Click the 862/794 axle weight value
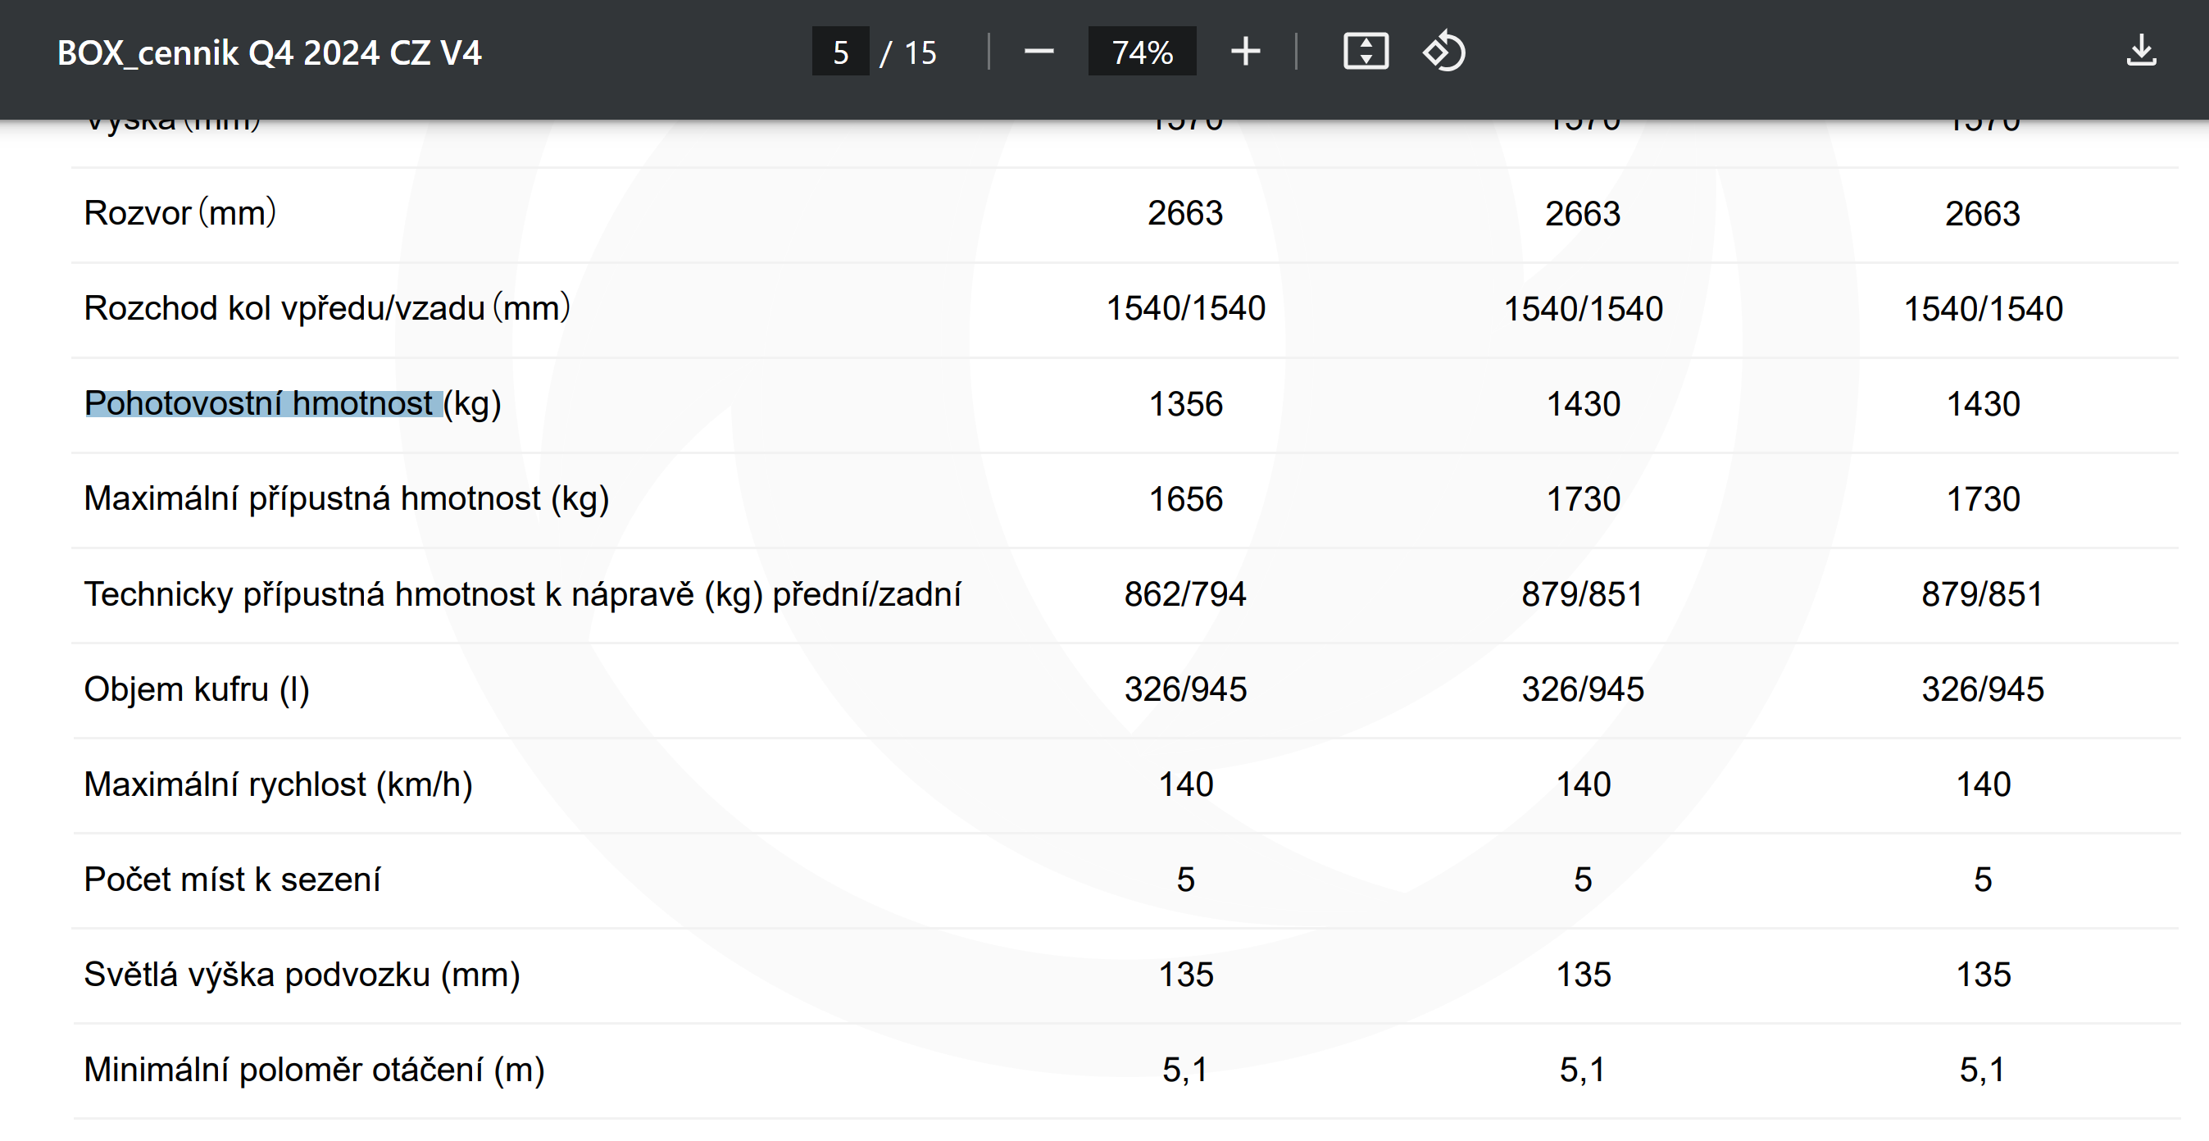The image size is (2209, 1141). (1185, 594)
